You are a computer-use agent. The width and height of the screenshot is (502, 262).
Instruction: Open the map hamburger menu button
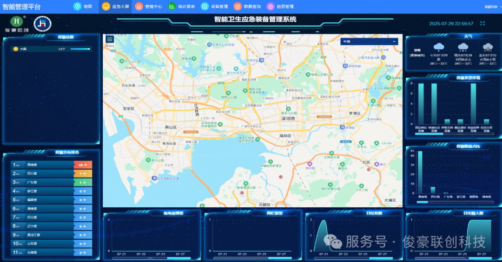[110, 39]
